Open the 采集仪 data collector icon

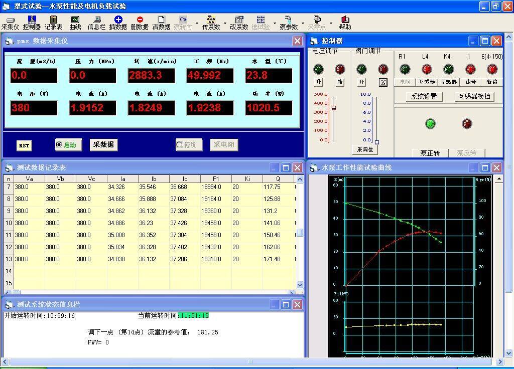pos(10,23)
